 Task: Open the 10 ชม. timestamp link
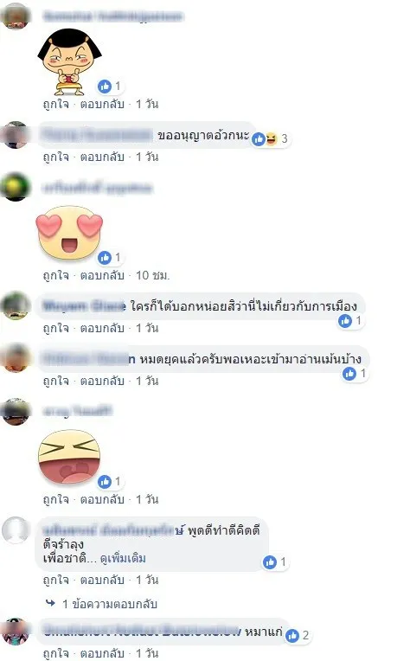[x=152, y=275]
